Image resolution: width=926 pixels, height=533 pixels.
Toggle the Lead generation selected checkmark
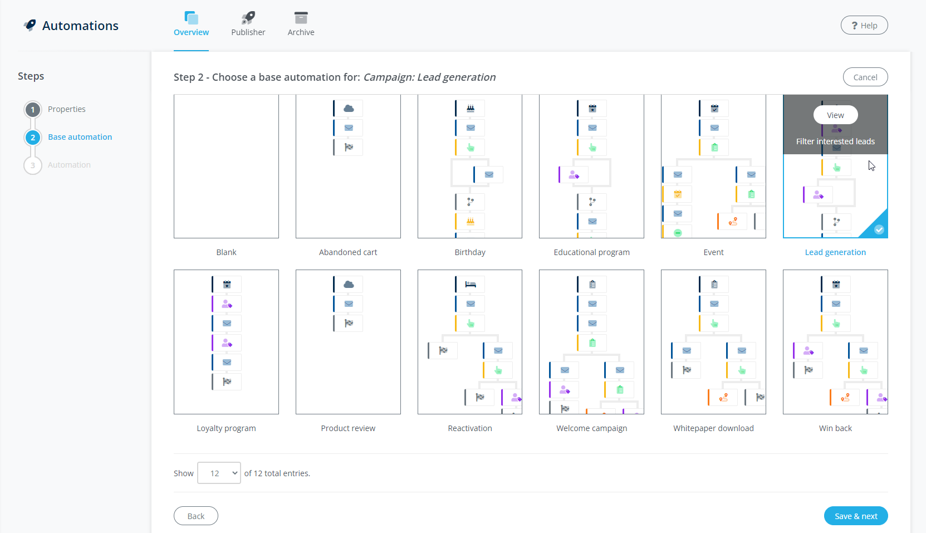pyautogui.click(x=879, y=229)
